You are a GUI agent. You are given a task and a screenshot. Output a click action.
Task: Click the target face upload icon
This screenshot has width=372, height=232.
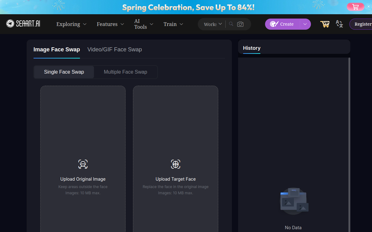click(x=175, y=164)
